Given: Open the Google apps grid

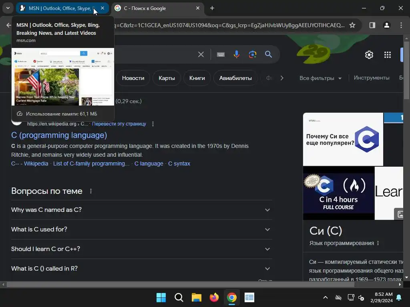Looking at the screenshot, I should pyautogui.click(x=388, y=55).
